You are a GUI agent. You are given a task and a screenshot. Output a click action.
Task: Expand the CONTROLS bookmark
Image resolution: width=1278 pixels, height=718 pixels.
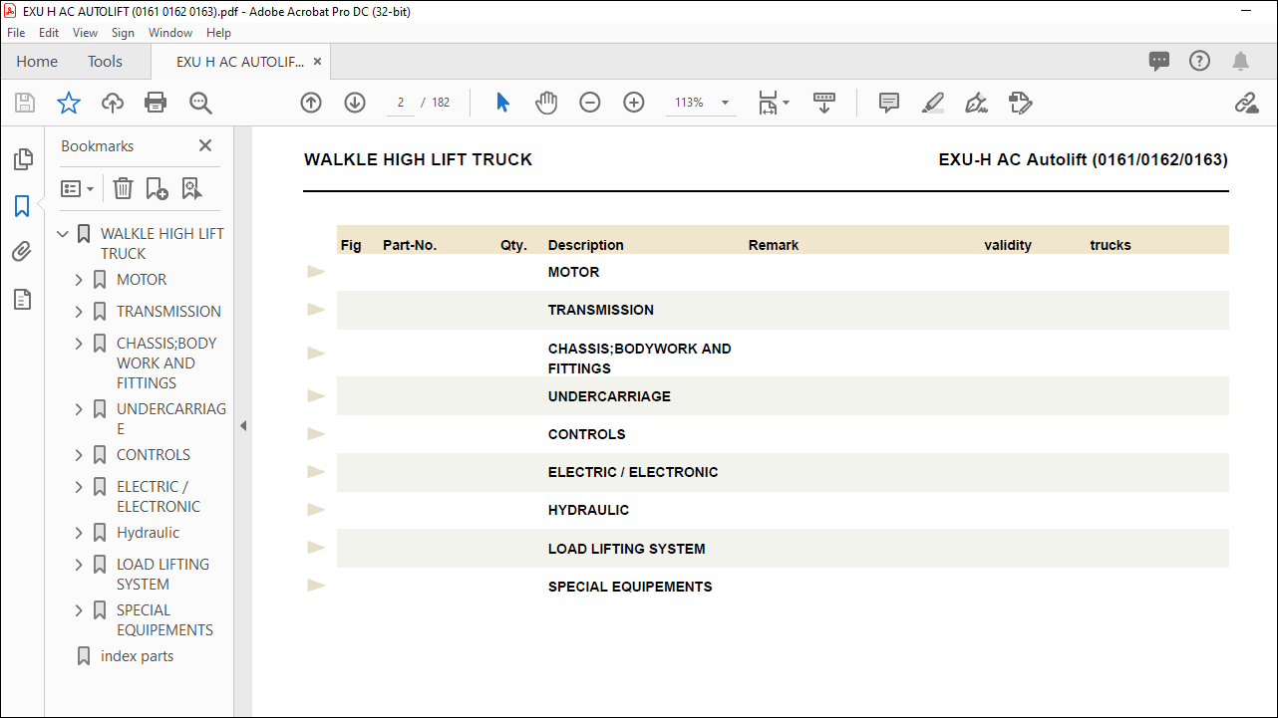(x=80, y=455)
